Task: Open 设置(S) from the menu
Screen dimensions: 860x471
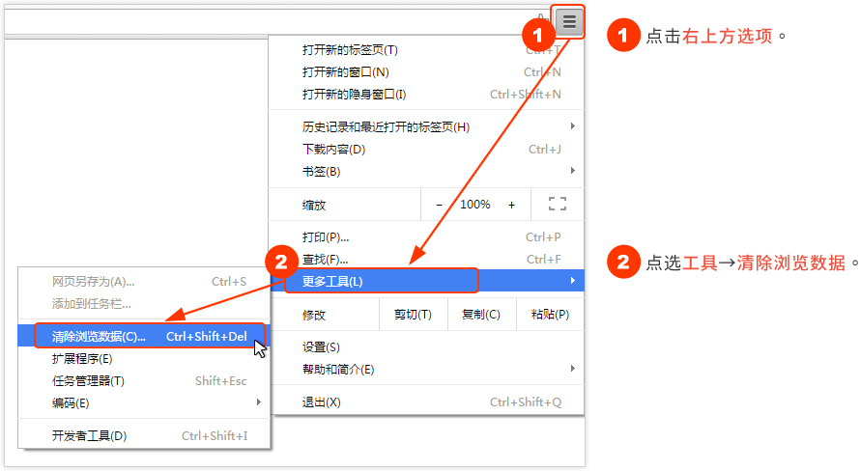Action: 321,347
